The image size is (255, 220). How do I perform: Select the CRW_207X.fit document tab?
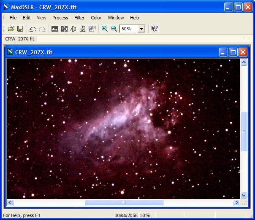click(x=19, y=39)
